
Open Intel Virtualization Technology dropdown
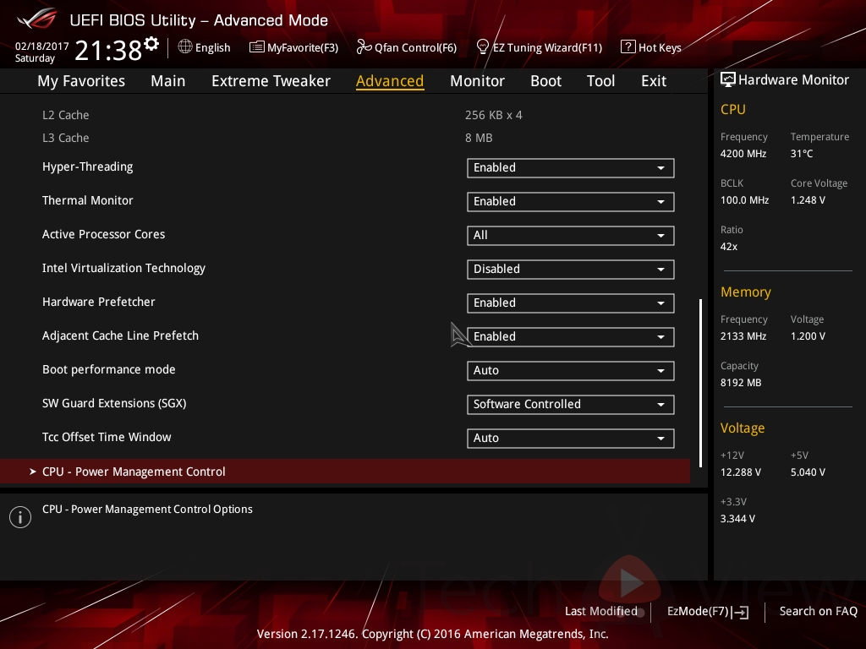coord(570,270)
